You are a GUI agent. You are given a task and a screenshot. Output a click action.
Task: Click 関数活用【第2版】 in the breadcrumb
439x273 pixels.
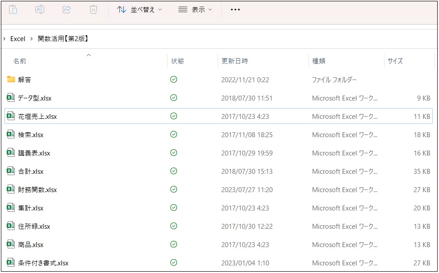pos(63,39)
